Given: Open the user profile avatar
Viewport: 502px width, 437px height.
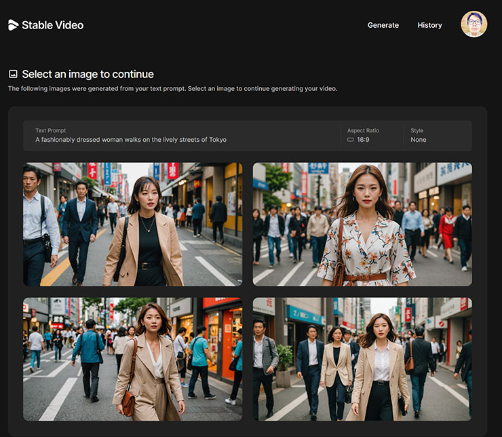Looking at the screenshot, I should pyautogui.click(x=474, y=24).
